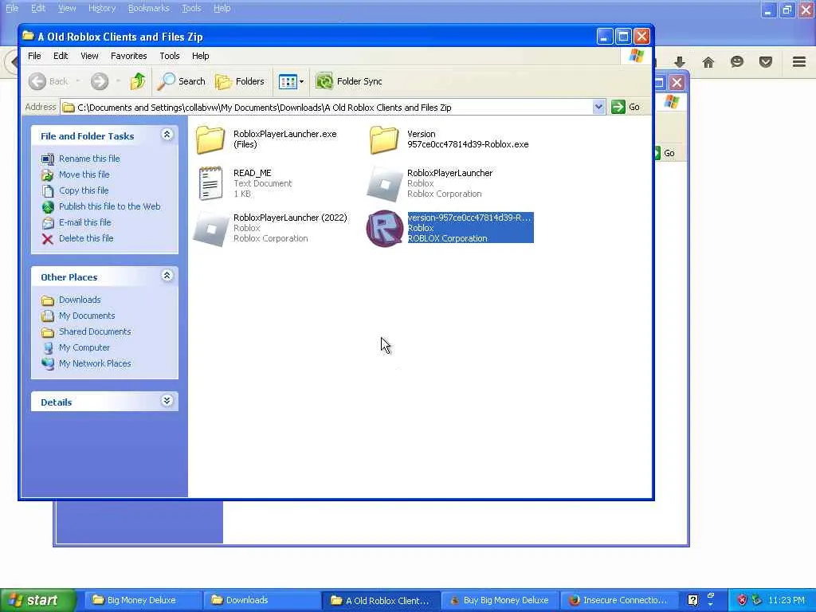Click Copy this file
The width and height of the screenshot is (816, 612).
[83, 190]
